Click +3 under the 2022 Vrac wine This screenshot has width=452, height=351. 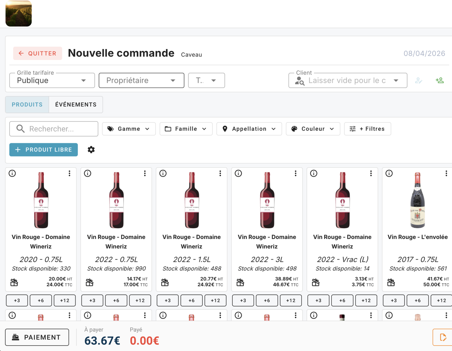[x=318, y=300]
